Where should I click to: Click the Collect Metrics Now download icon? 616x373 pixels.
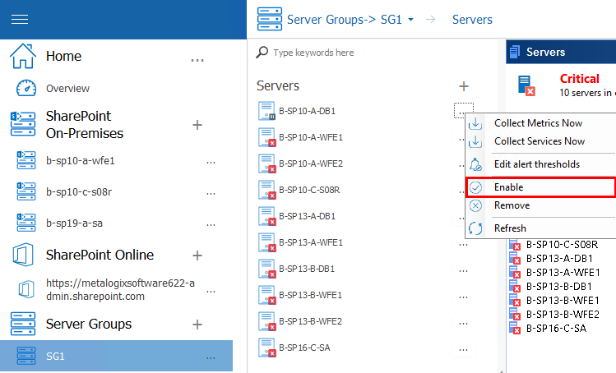475,123
